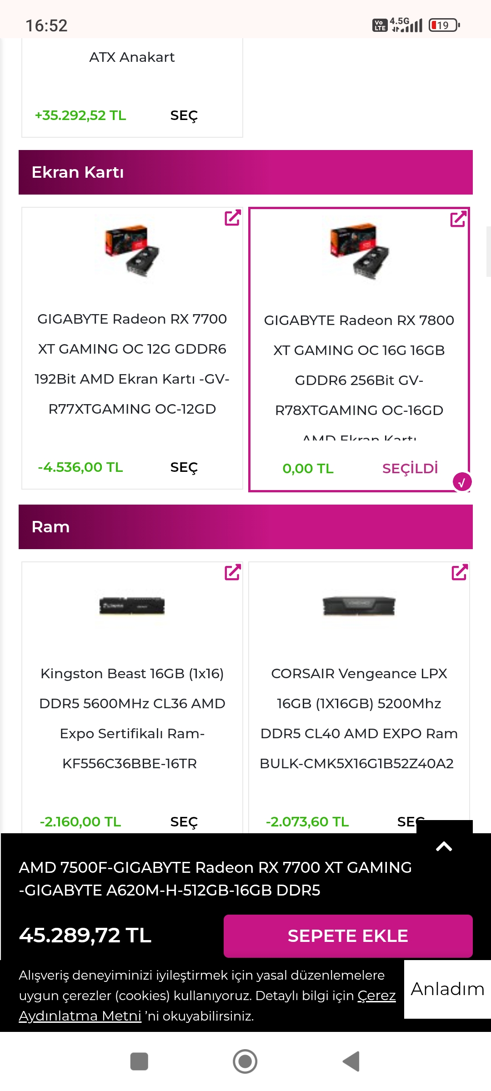Toggle the SEÇİLDİ state on RX 7800 XT
Screen dimensions: 491x1091
[410, 469]
